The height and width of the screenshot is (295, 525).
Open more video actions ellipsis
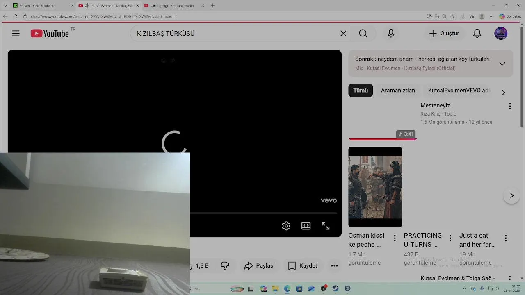pos(334,266)
